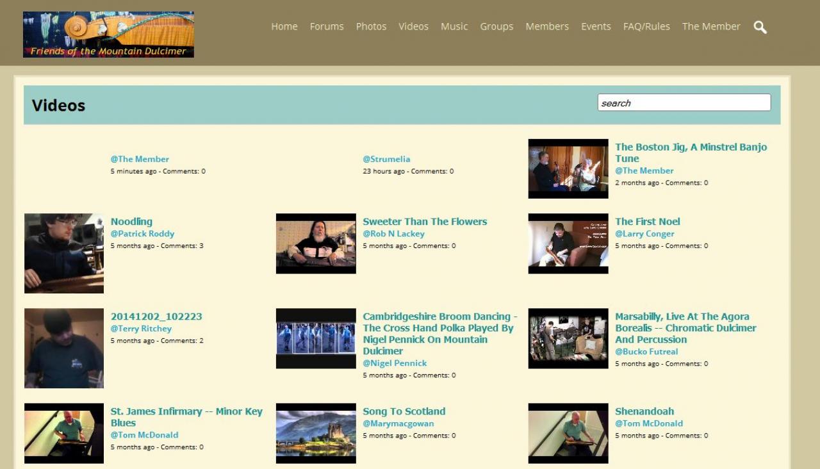Open the 20141202_102223 video link
Screen dimensions: 820x469
[156, 317]
